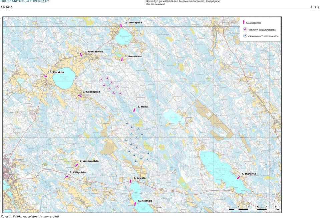Screen dimensions: 320x218
Task: Select the legend text "Ristiniityn Tuulivoimalaitos"
Action: click(x=262, y=30)
